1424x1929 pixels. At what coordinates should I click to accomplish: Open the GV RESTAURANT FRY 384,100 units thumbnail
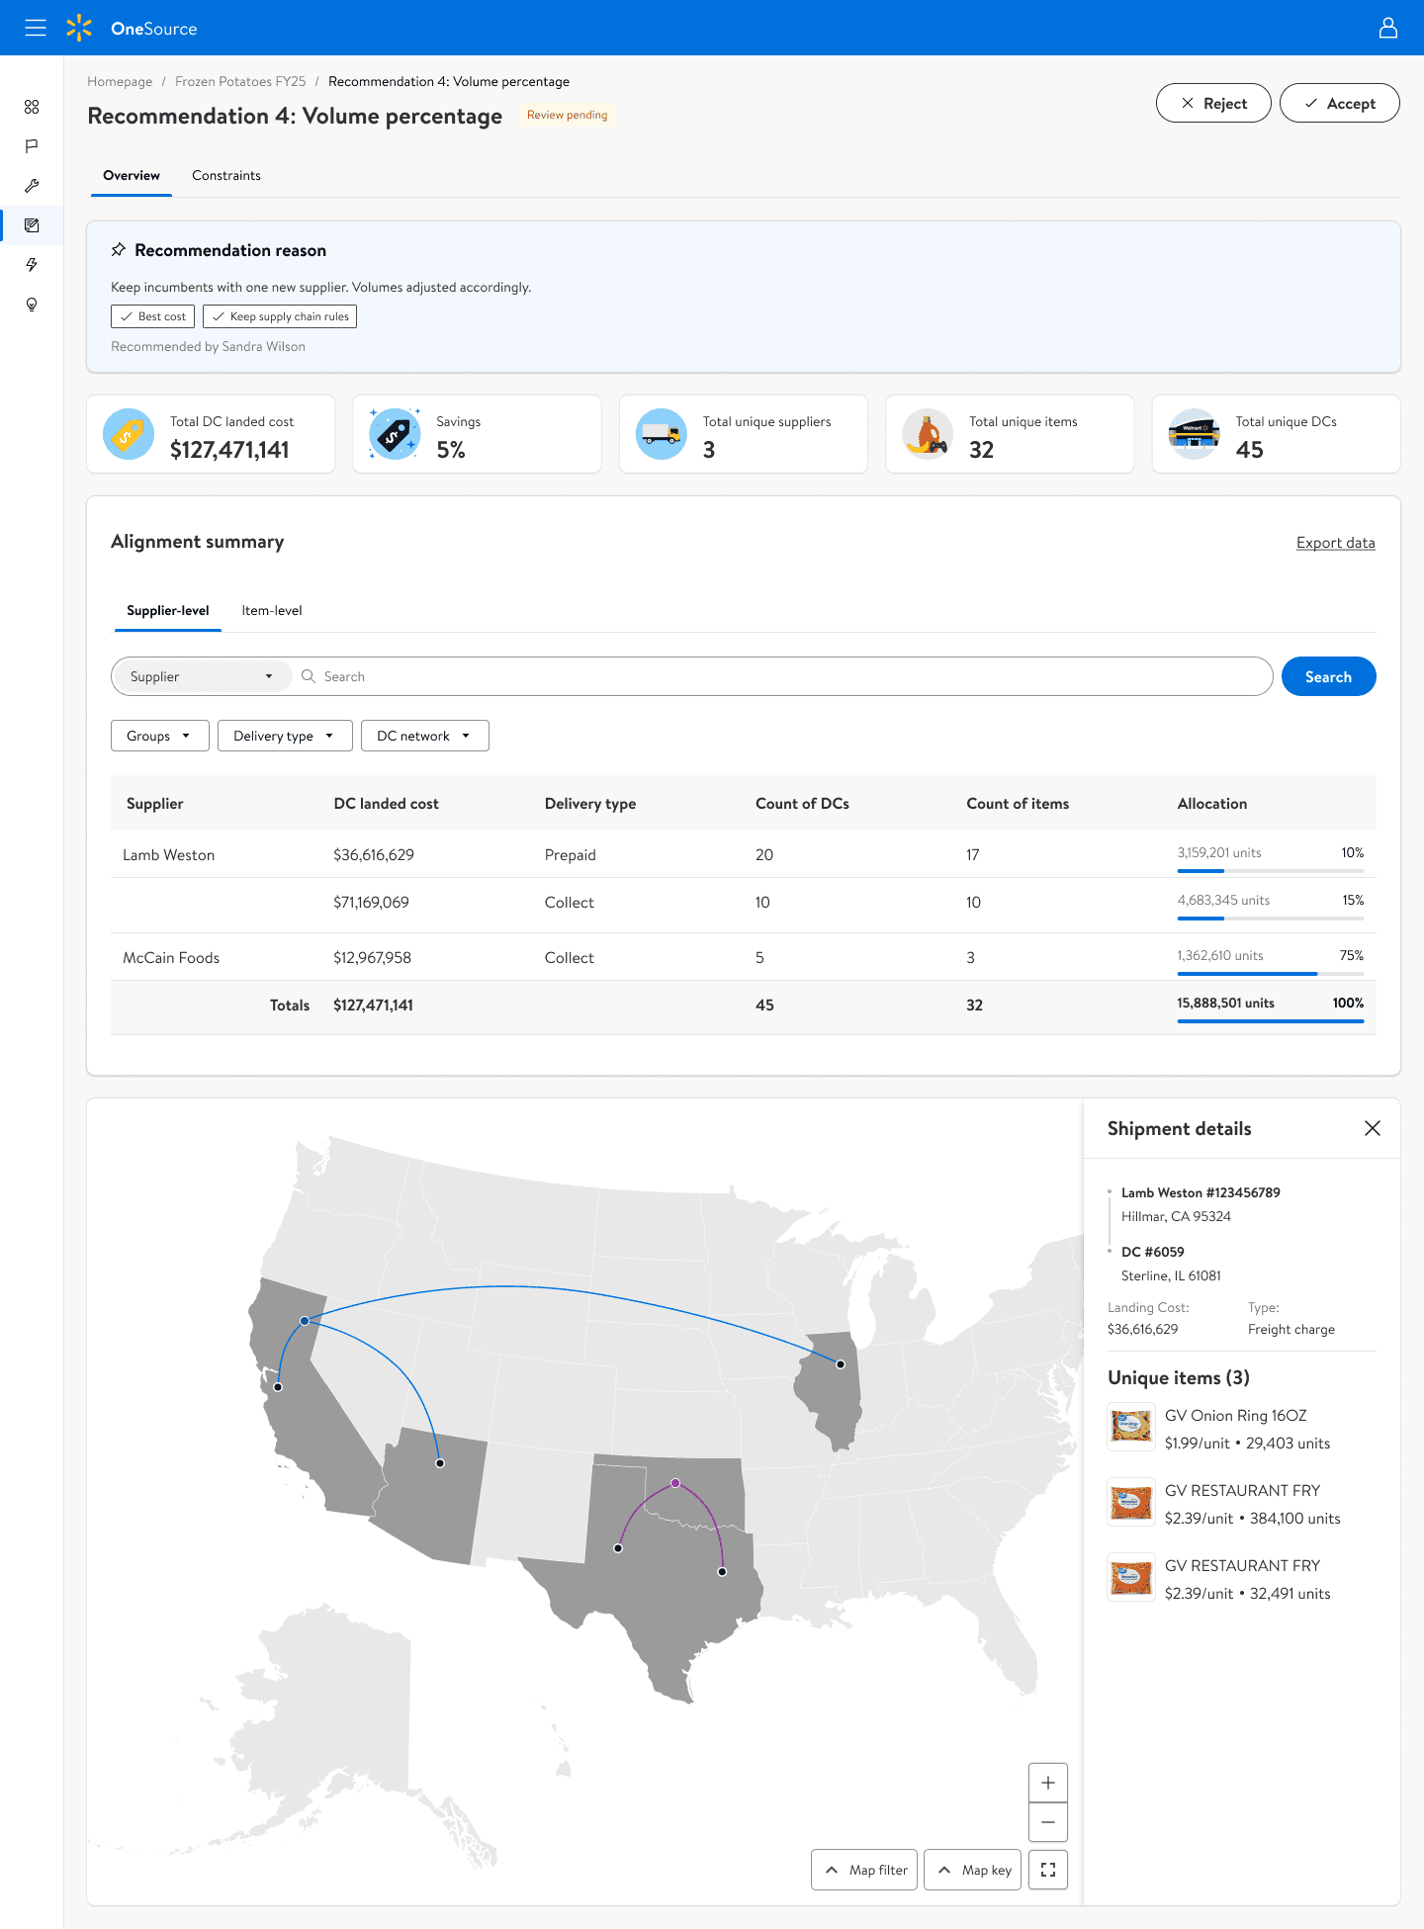[x=1131, y=1502]
